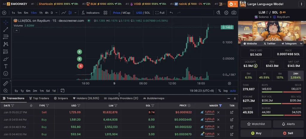Select the trend line drawing tool
Screen dimensions: 306x139
pyautogui.click(x=6, y=30)
